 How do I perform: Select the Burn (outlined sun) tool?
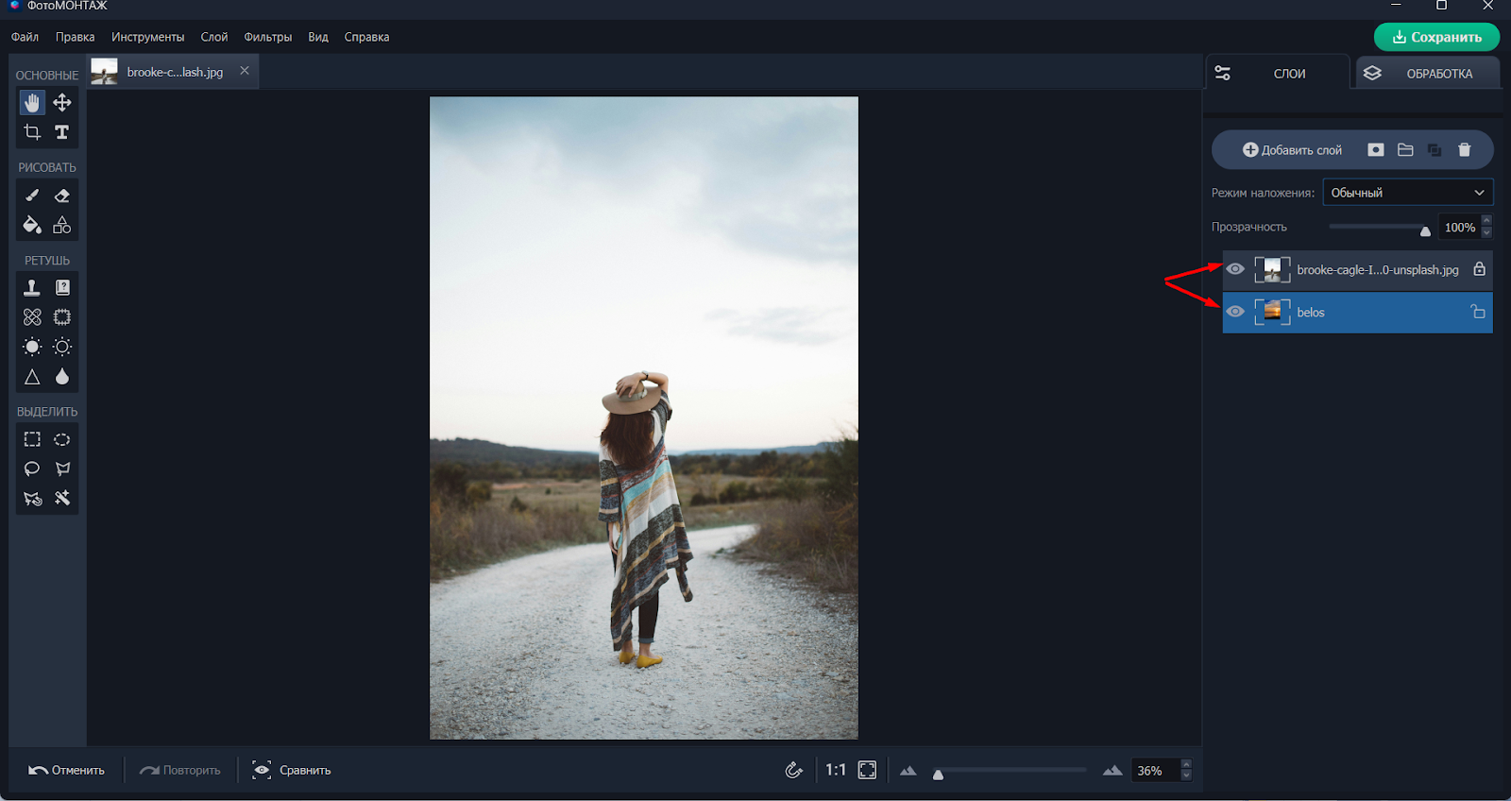point(62,347)
